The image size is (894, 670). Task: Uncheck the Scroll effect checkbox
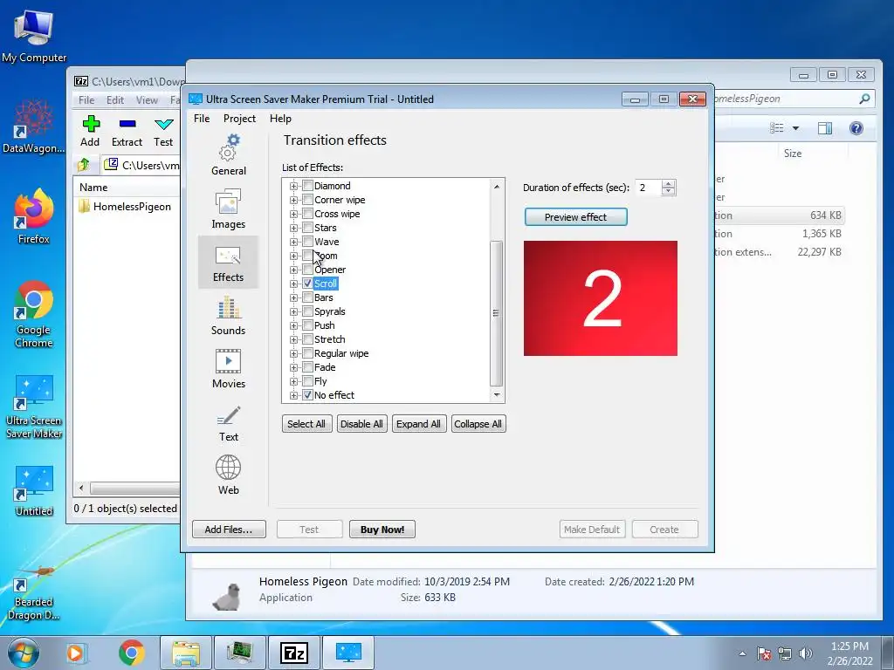point(308,284)
